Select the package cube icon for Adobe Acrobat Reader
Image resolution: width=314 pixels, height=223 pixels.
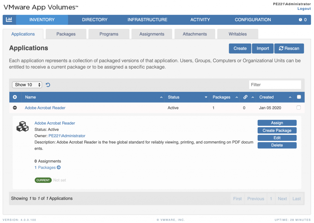[22, 126]
